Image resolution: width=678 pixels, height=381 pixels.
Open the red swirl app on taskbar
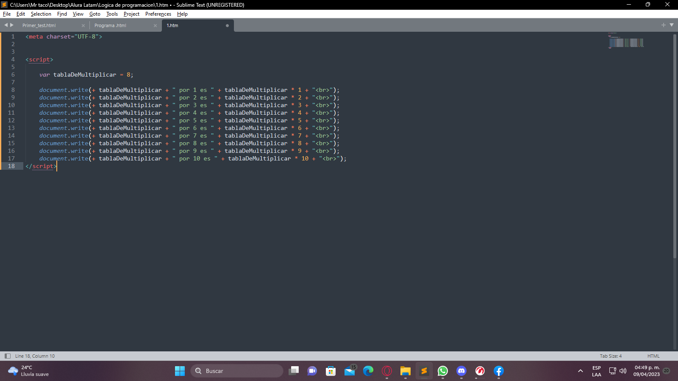click(480, 371)
